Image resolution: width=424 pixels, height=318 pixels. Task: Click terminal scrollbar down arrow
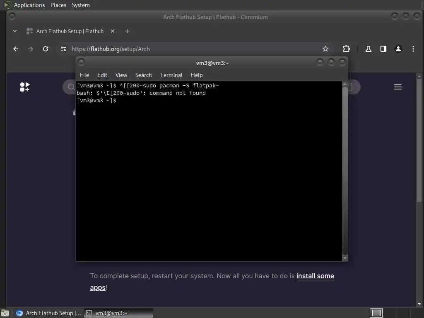click(x=345, y=258)
